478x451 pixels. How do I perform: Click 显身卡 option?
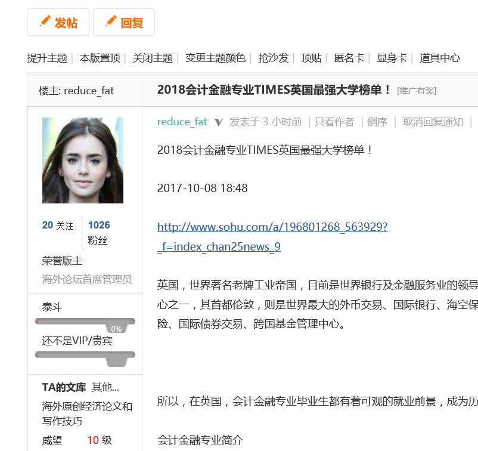point(392,58)
